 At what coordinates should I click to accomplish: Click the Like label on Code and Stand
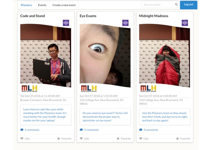point(27,138)
